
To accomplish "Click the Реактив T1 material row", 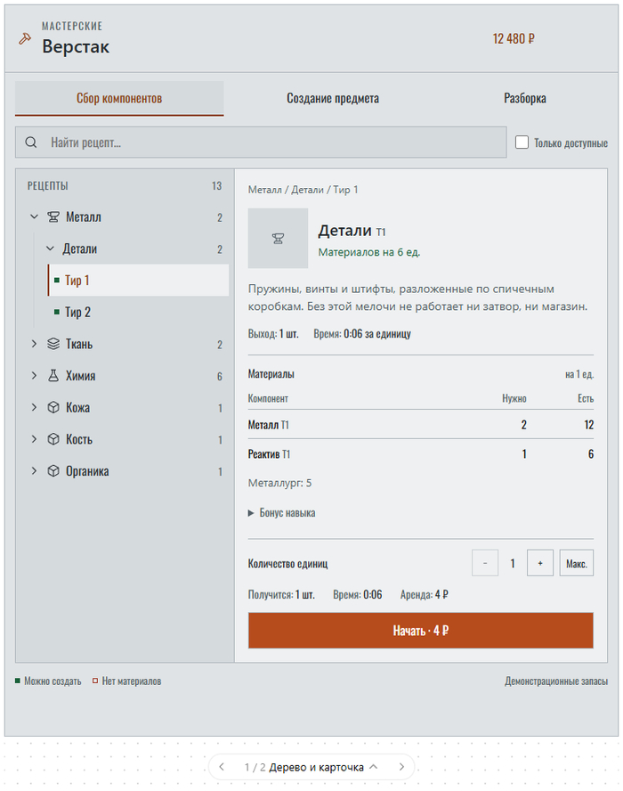I will click(420, 454).
